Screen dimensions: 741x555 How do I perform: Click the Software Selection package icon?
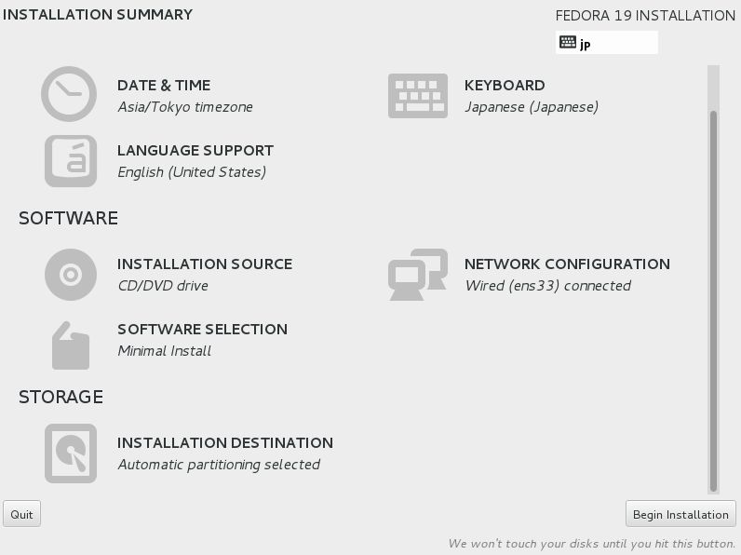[x=71, y=345]
